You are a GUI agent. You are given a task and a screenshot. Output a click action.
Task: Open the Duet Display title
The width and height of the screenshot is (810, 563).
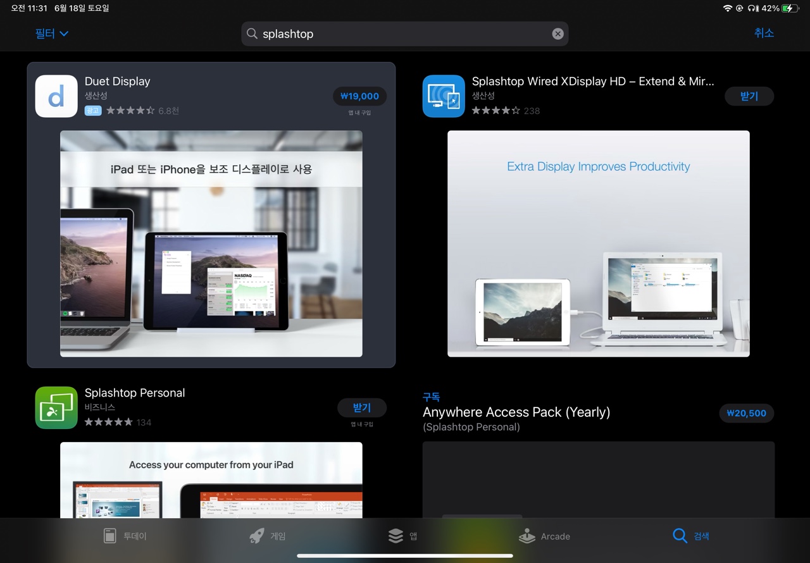(x=118, y=82)
